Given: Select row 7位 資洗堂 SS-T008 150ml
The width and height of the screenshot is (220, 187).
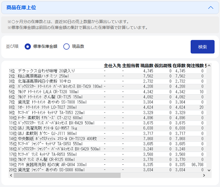Looking at the screenshot, I should (107, 102).
